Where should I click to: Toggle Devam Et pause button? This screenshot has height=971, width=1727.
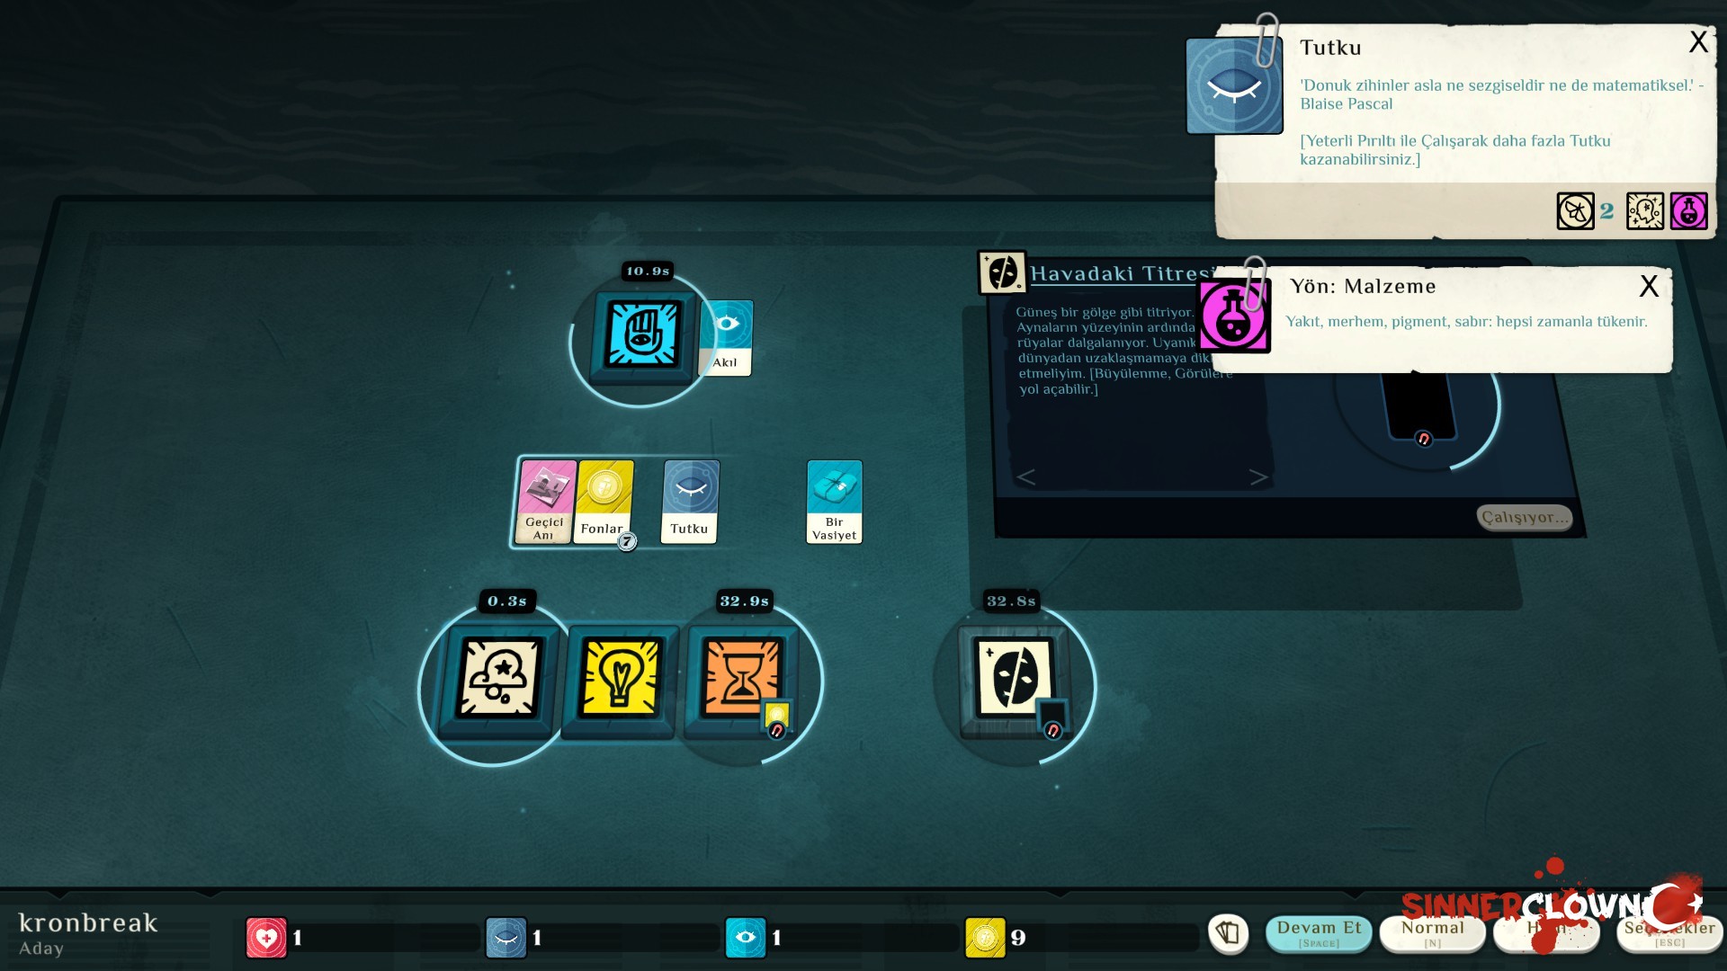[1319, 932]
